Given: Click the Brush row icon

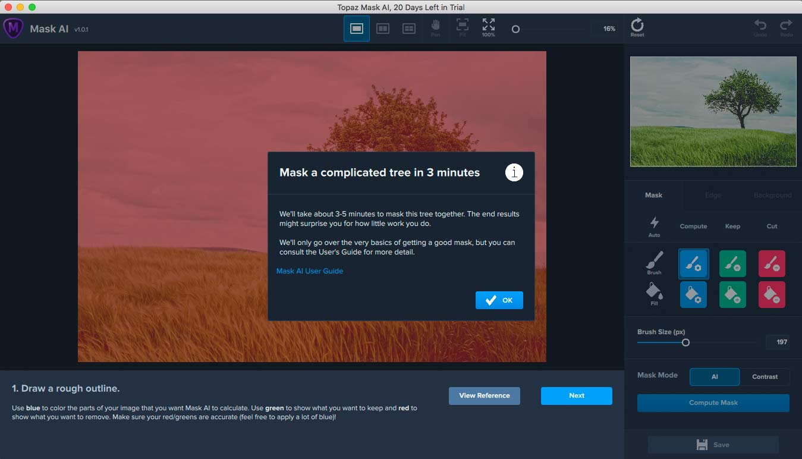Looking at the screenshot, I should click(x=654, y=263).
